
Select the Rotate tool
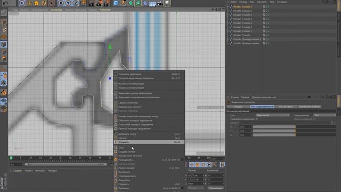[44, 3]
